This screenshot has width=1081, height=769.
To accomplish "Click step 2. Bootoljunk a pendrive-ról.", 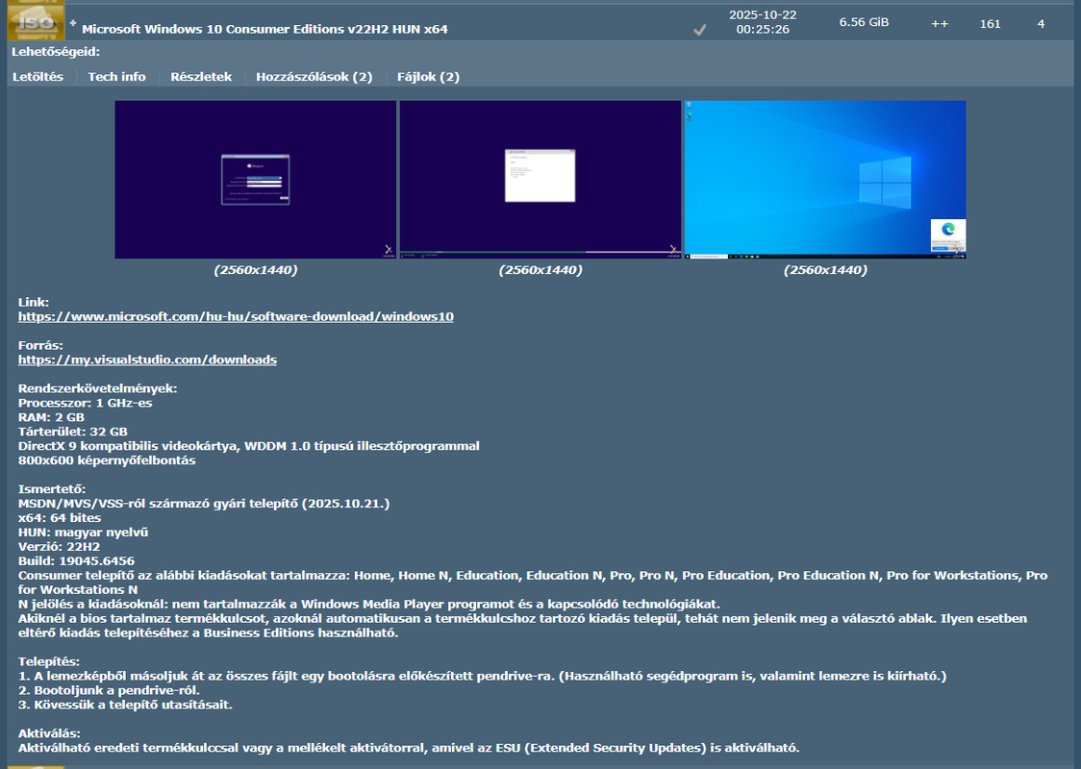I will coord(109,690).
